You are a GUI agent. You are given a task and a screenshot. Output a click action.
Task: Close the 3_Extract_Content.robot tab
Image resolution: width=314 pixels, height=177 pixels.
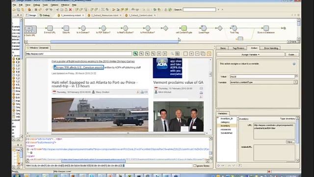point(155,15)
